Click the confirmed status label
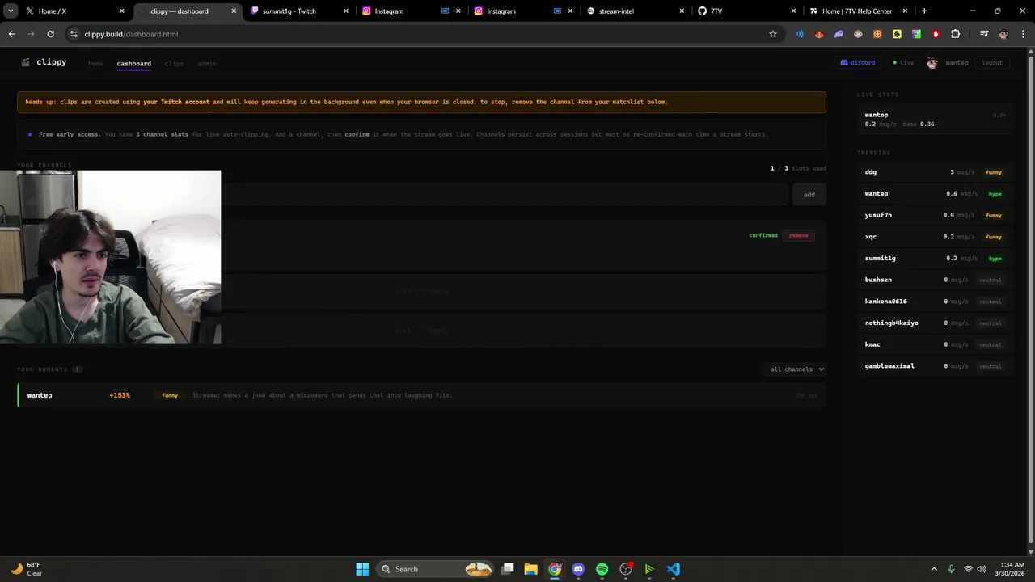1035x582 pixels. tap(763, 235)
